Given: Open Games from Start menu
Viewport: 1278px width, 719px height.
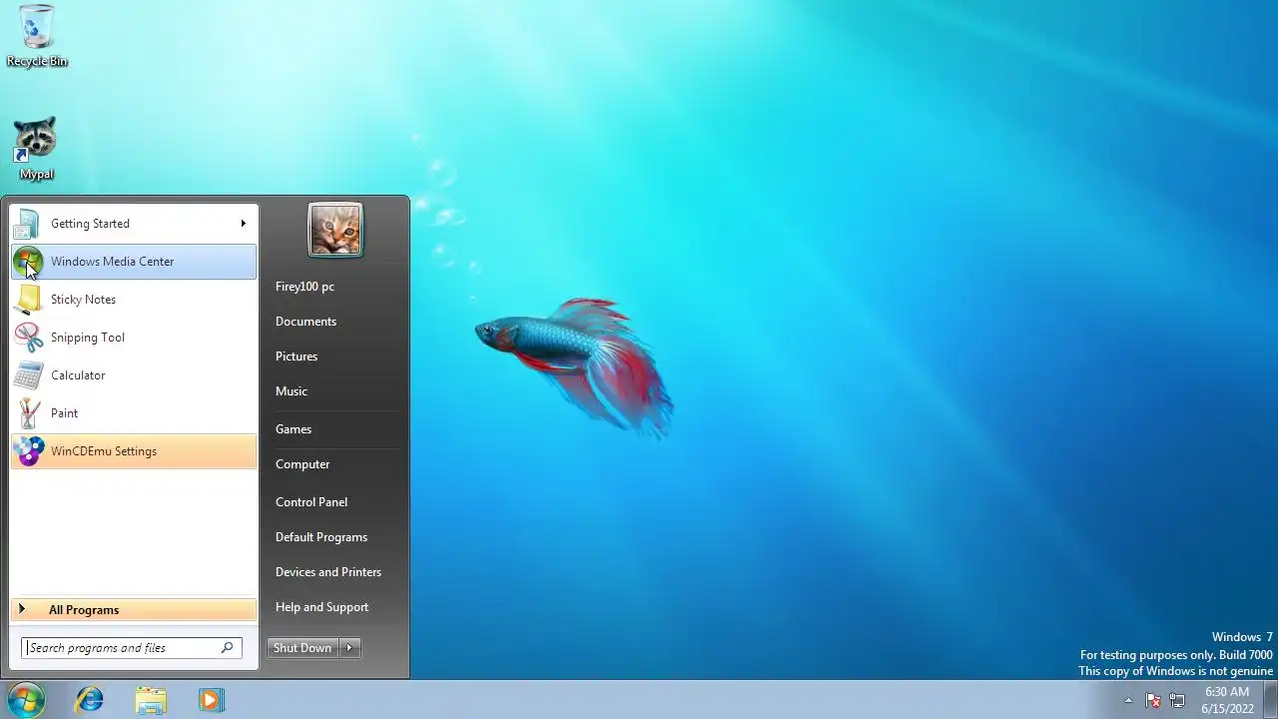Looking at the screenshot, I should click(294, 429).
